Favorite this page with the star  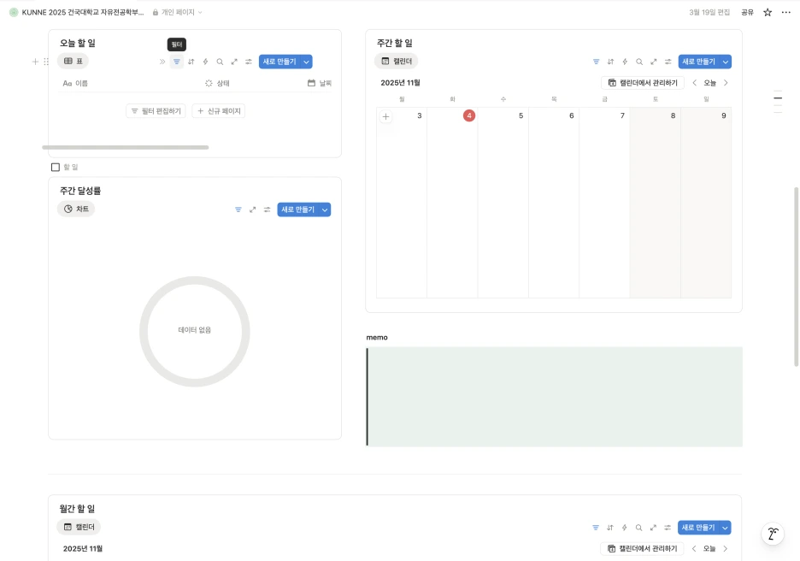coord(768,12)
